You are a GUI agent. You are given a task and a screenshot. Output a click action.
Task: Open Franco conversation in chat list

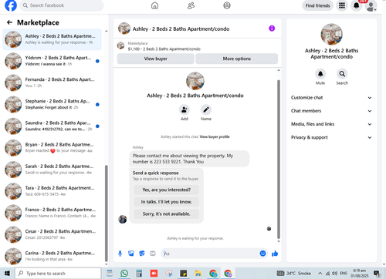[x=52, y=213]
